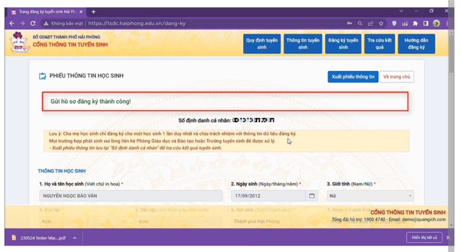Screen dimensions: 461x252
Task: Click the Hải Phòng education portal logo
Action: click(19, 43)
